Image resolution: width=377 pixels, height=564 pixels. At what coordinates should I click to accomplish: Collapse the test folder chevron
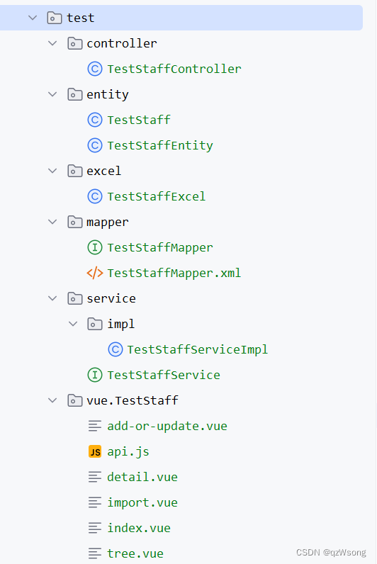[33, 18]
